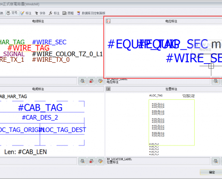222x179 pixels.
Task: Open the 数据库及控制面板 tab
Action: coord(91,13)
